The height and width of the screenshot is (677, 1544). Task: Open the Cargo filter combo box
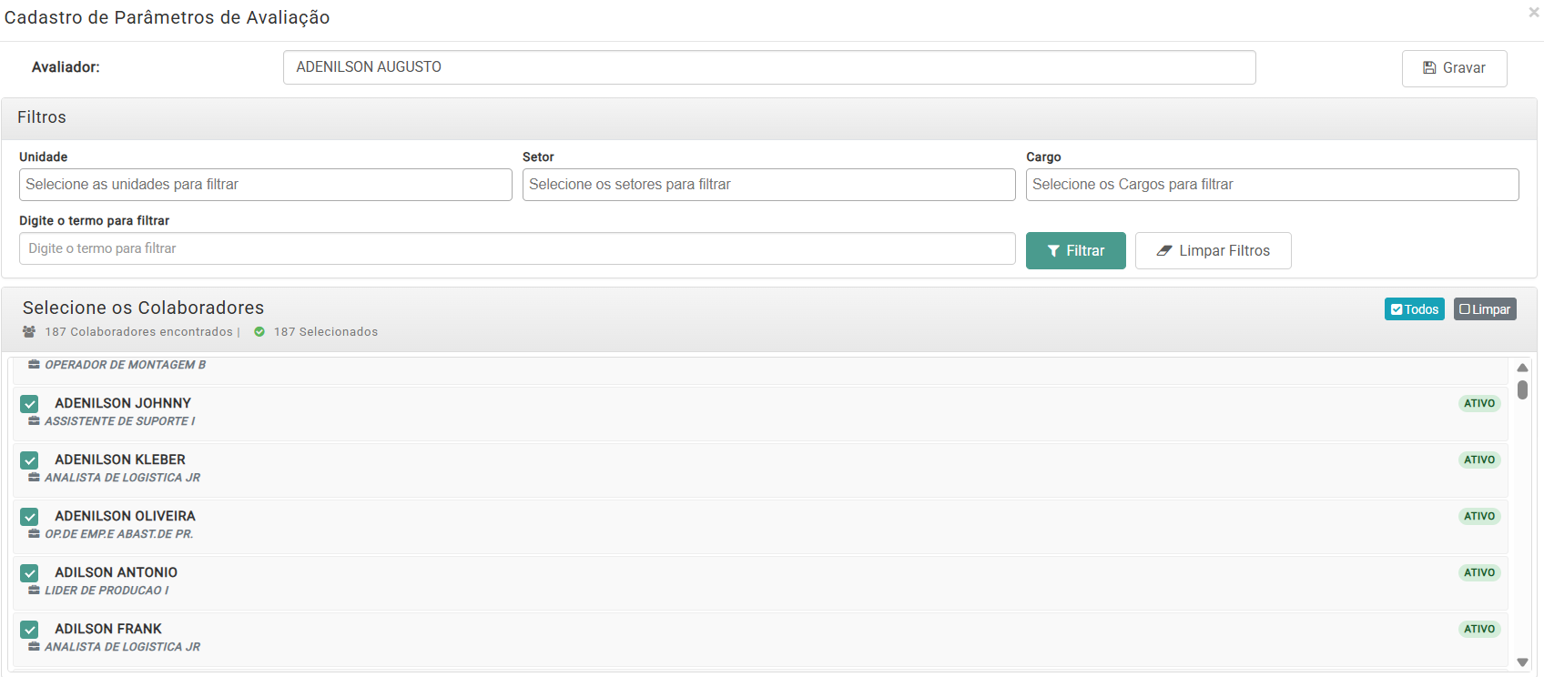[1272, 185]
